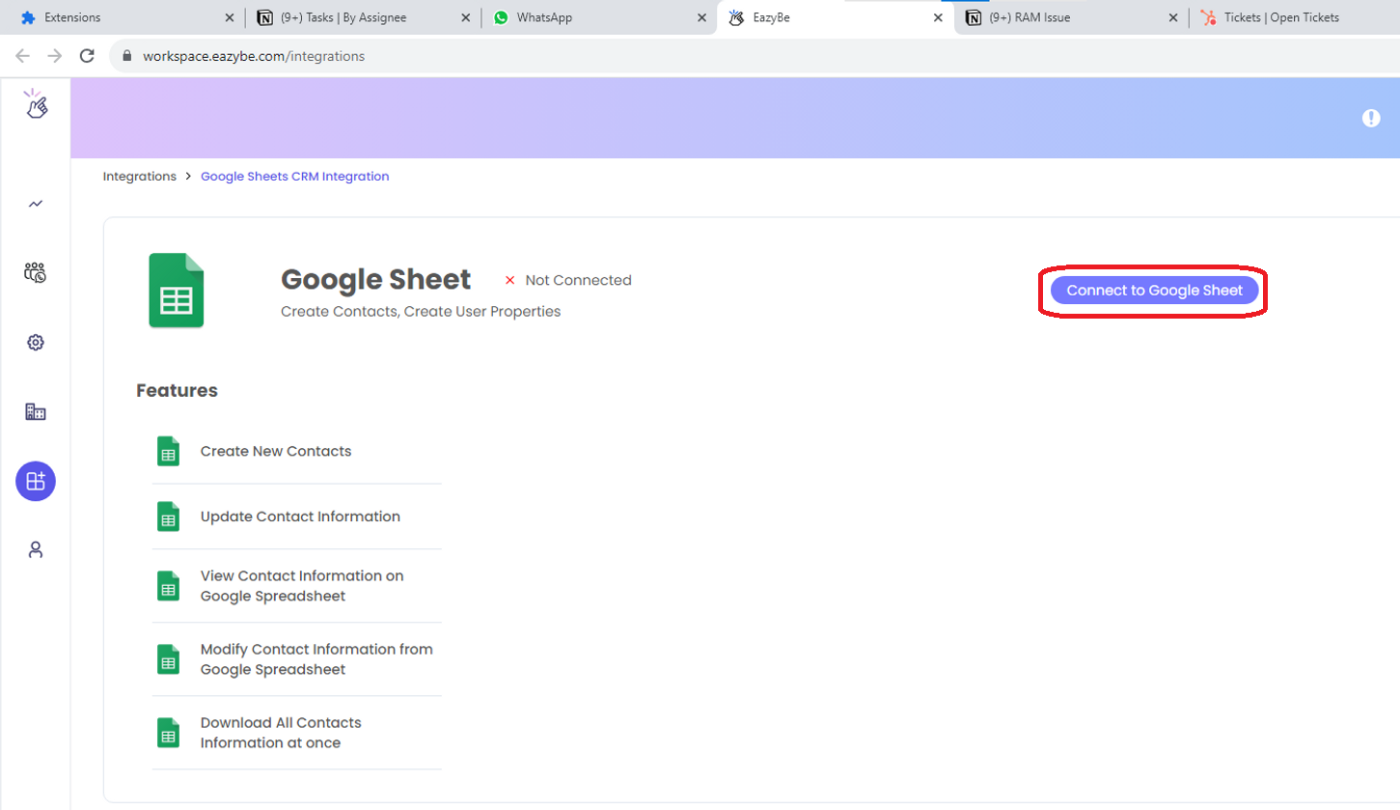Open the user profile sidebar icon
This screenshot has width=1400, height=810.
[36, 550]
